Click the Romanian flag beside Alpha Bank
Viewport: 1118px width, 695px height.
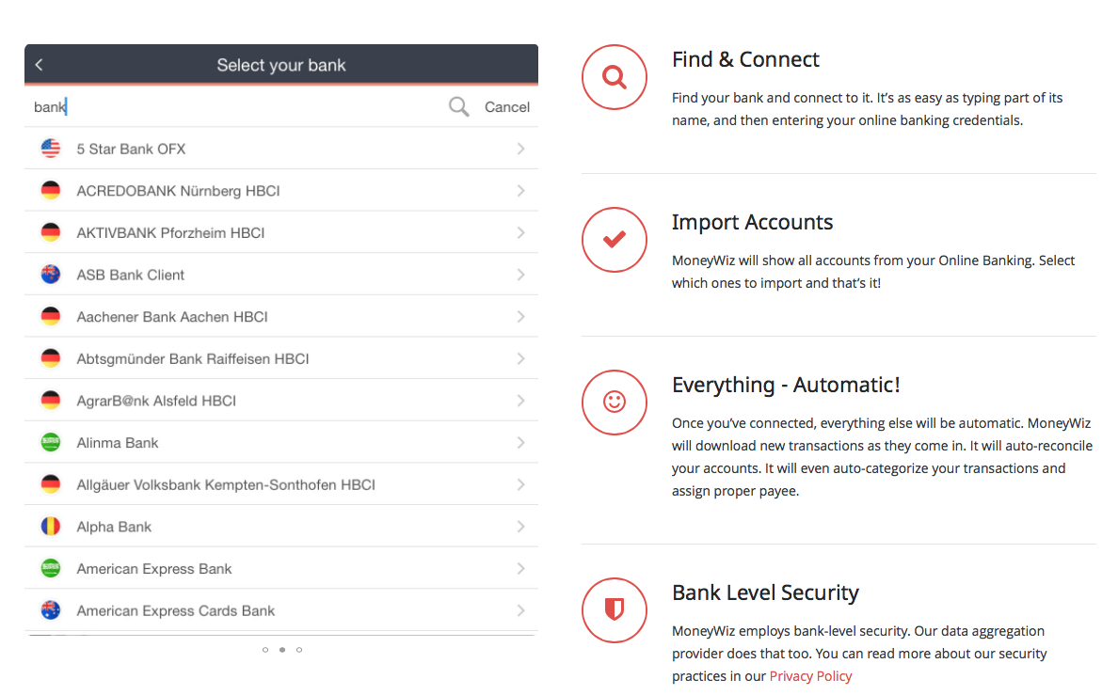(51, 526)
